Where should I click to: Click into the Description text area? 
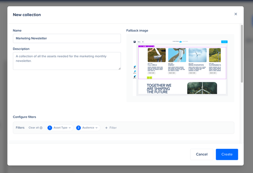pyautogui.click(x=67, y=61)
